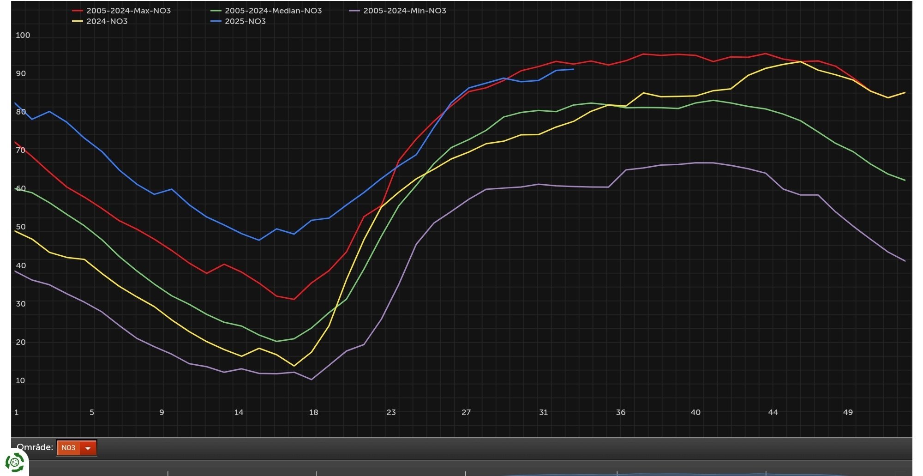Click y-axis label 30
The height and width of the screenshot is (476, 923).
(21, 304)
